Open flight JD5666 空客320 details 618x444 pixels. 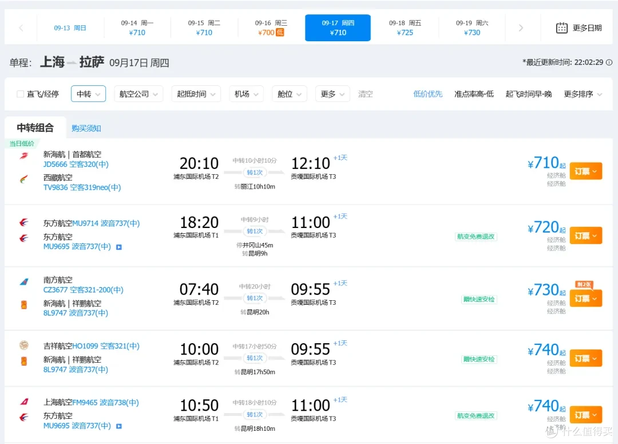tap(76, 164)
